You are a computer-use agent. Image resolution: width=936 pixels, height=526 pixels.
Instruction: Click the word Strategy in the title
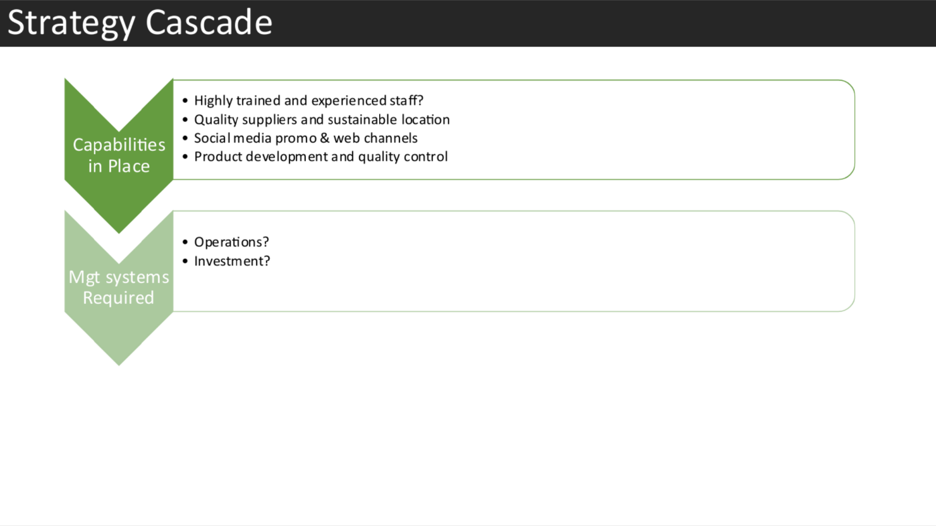coord(71,23)
